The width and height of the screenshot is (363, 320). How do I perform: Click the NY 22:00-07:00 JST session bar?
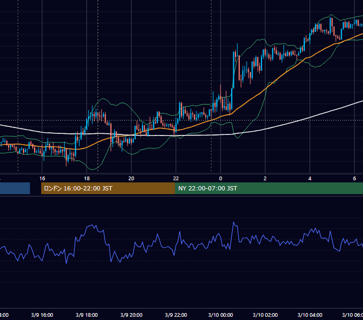269,188
